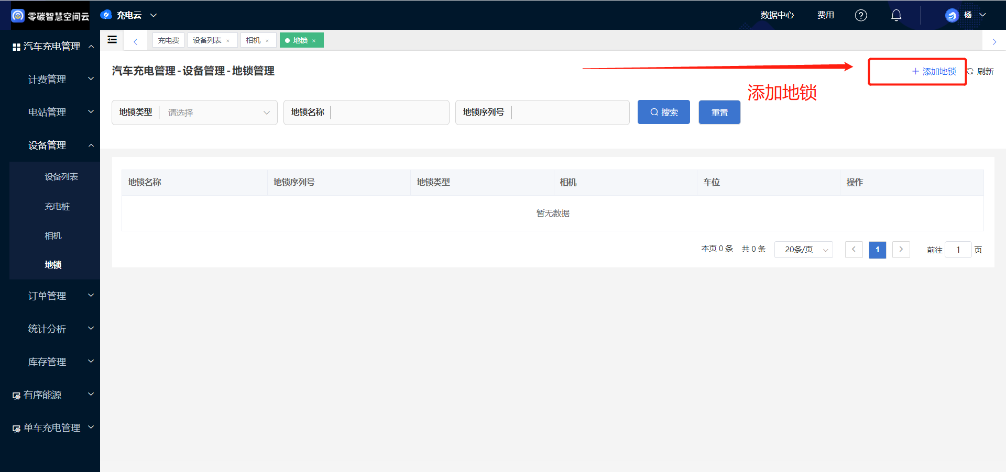Click the 暂无数据 empty table message
The width and height of the screenshot is (1006, 472).
pos(553,213)
